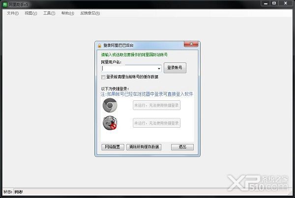Image resolution: width=295 pixels, height=198 pixels.
Task: Minimize the 阿里助手 main window
Action: [x=265, y=3]
